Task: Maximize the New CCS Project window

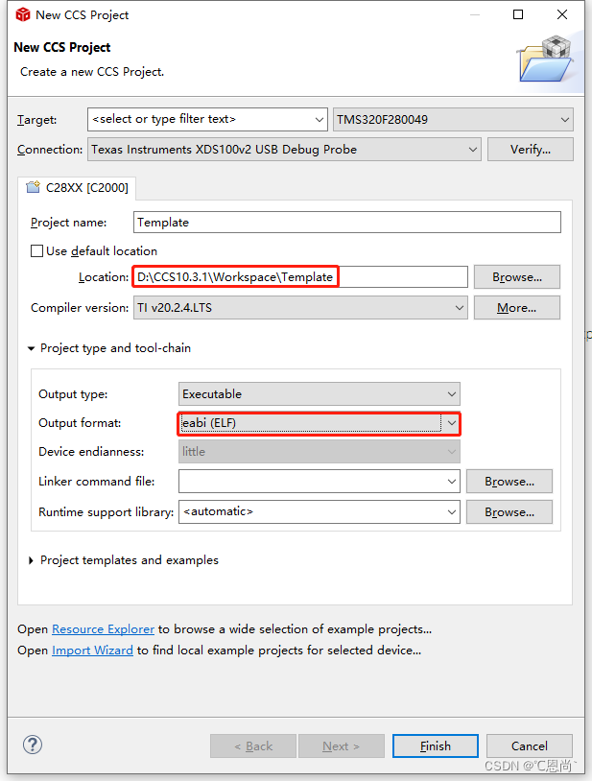Action: coord(518,14)
